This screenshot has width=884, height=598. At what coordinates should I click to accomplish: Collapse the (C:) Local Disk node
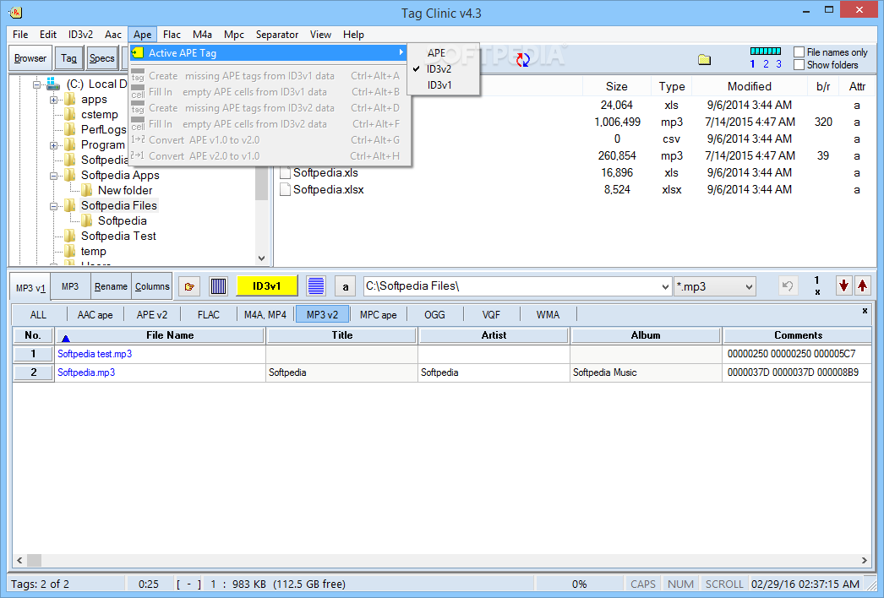(x=36, y=84)
